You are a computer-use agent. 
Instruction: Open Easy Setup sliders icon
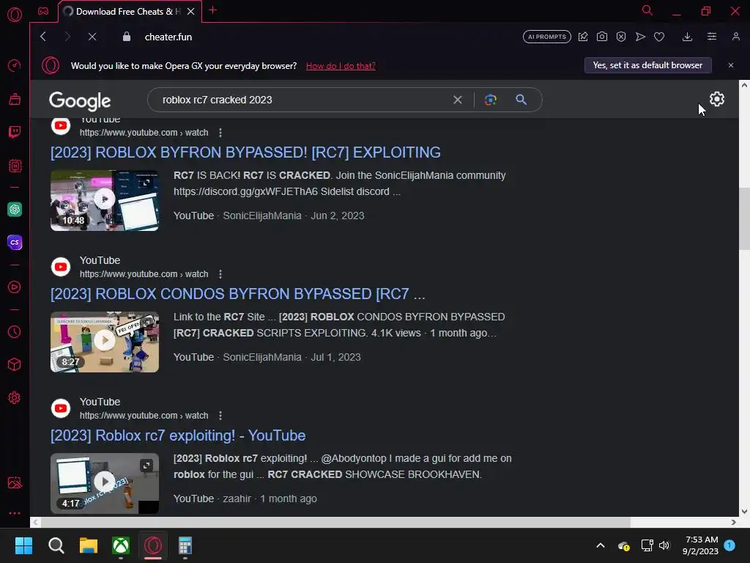click(x=712, y=37)
